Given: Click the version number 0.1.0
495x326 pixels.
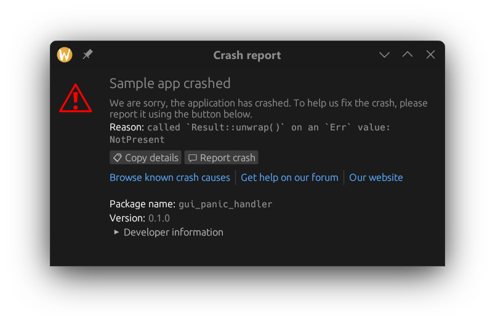Looking at the screenshot, I should [x=159, y=218].
